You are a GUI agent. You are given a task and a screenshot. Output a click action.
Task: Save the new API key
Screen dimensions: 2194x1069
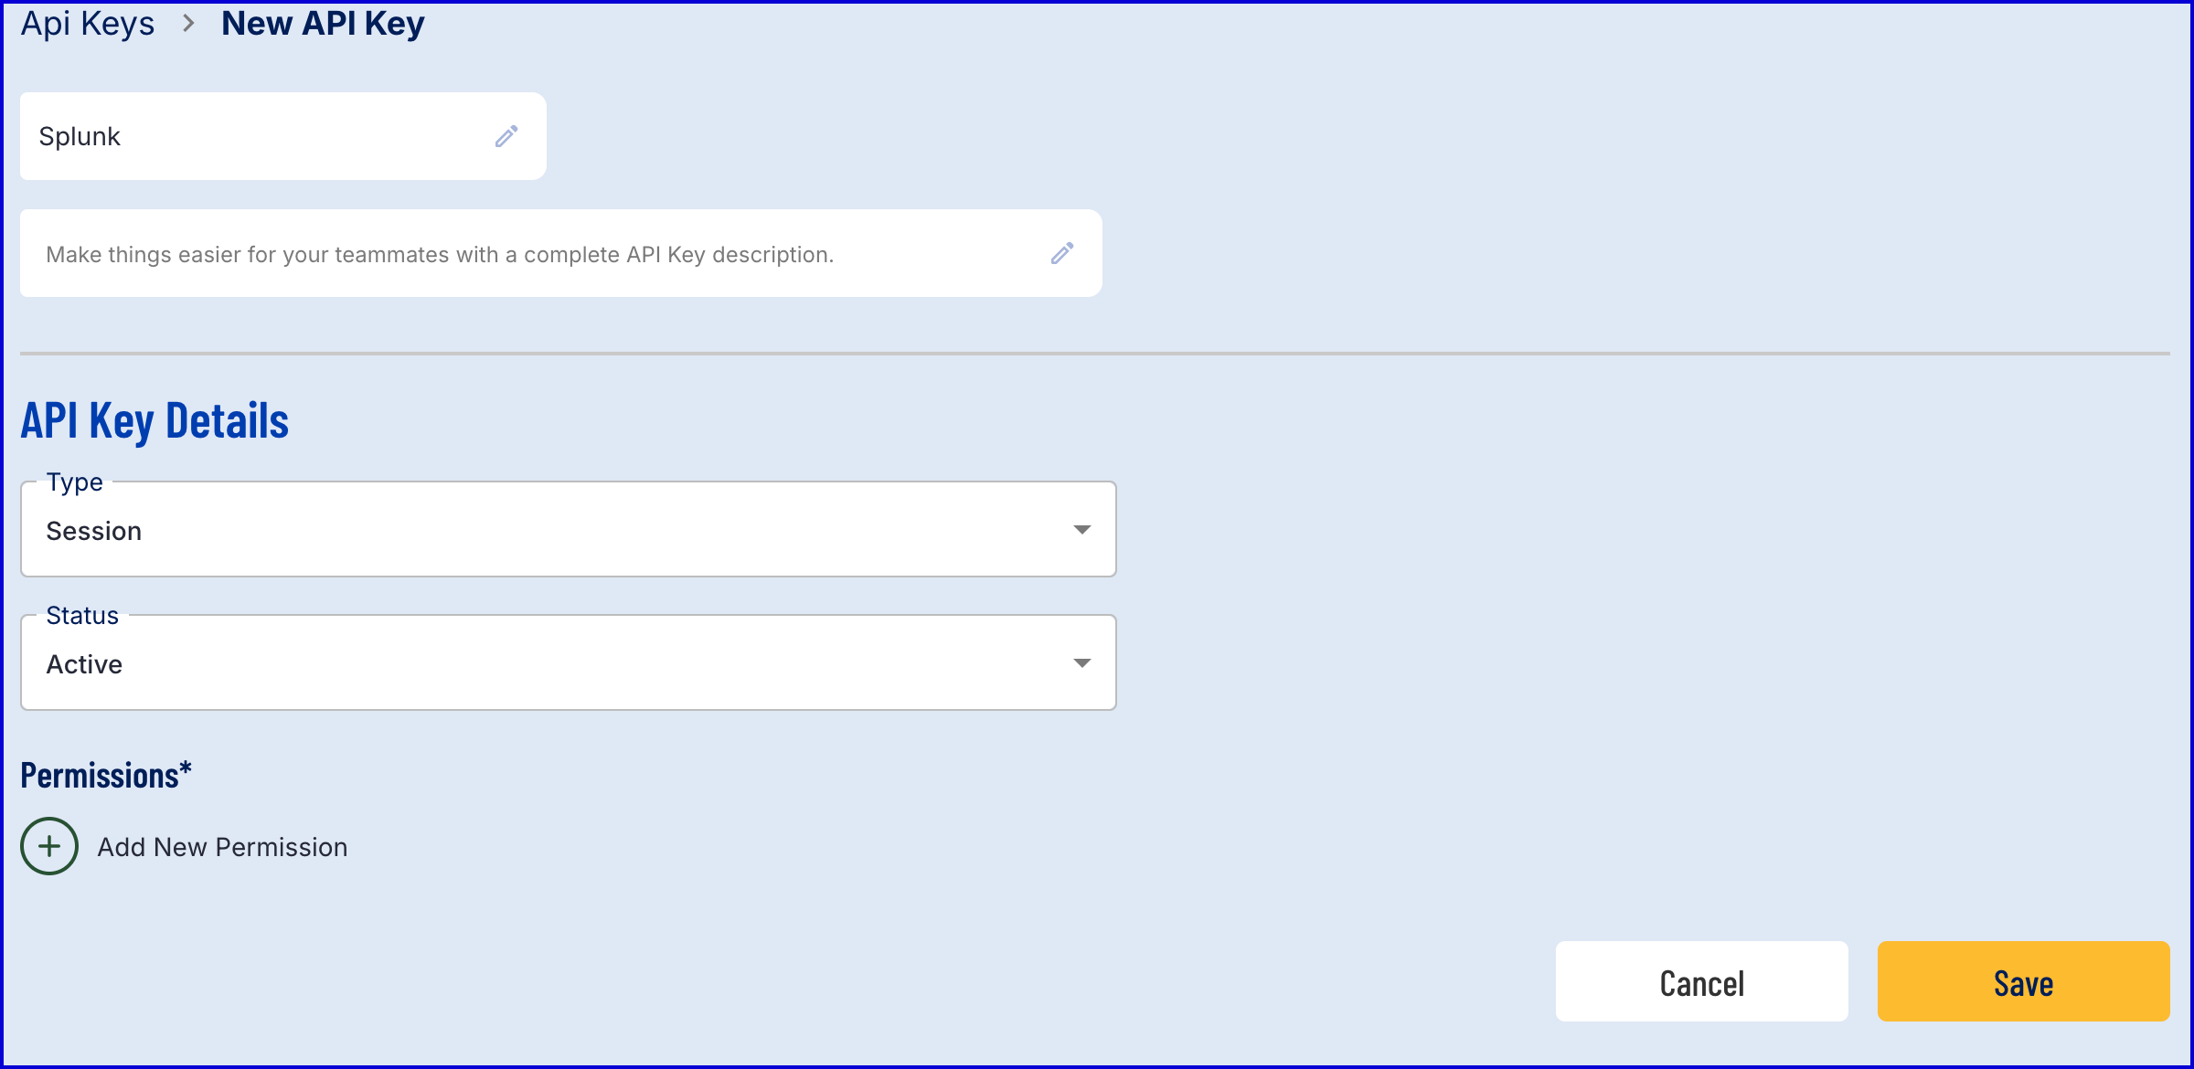point(2022,982)
